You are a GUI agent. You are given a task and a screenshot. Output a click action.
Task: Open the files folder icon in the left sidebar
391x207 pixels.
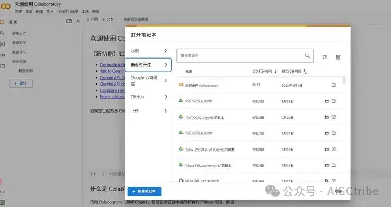(x=3, y=66)
